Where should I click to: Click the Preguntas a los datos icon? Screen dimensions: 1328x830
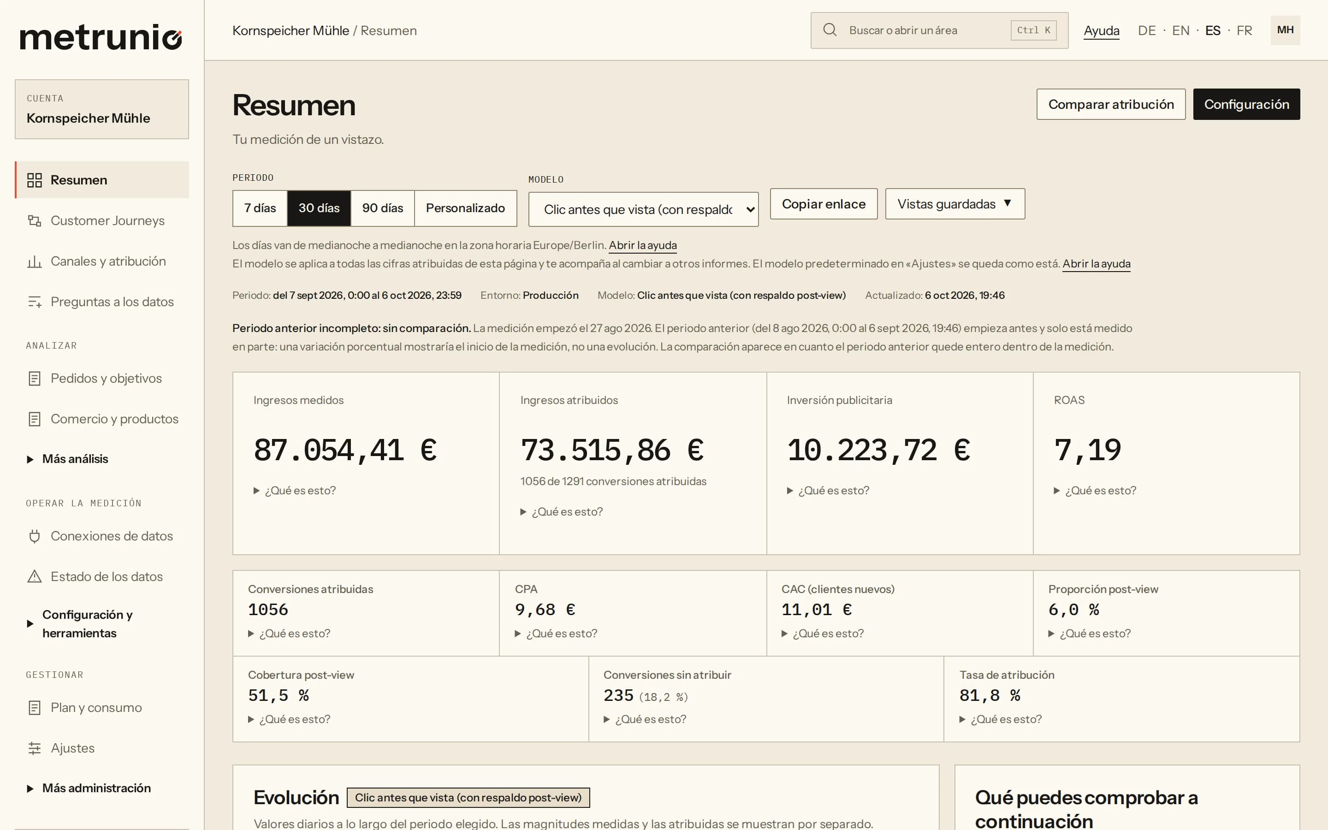coord(35,302)
